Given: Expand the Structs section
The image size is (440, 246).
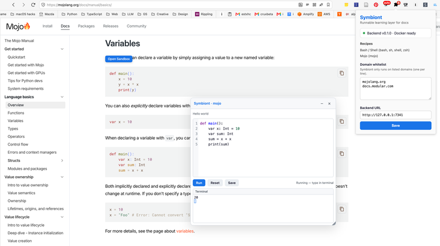Looking at the screenshot, I should [62, 161].
